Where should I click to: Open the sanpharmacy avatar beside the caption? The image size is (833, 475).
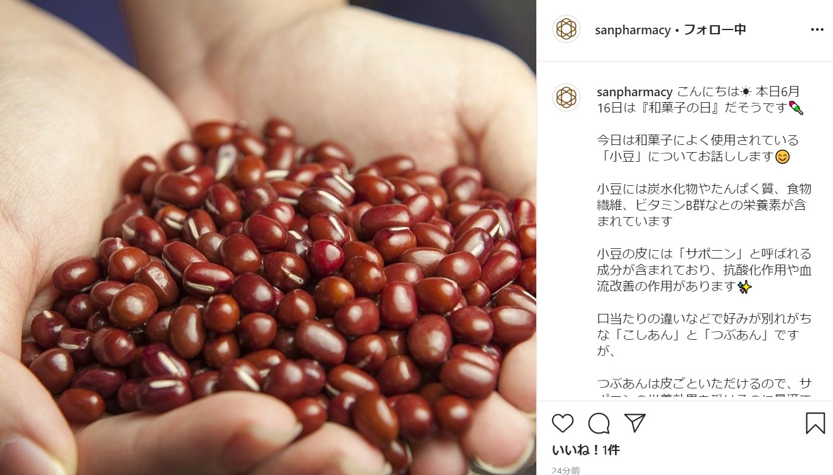[566, 97]
